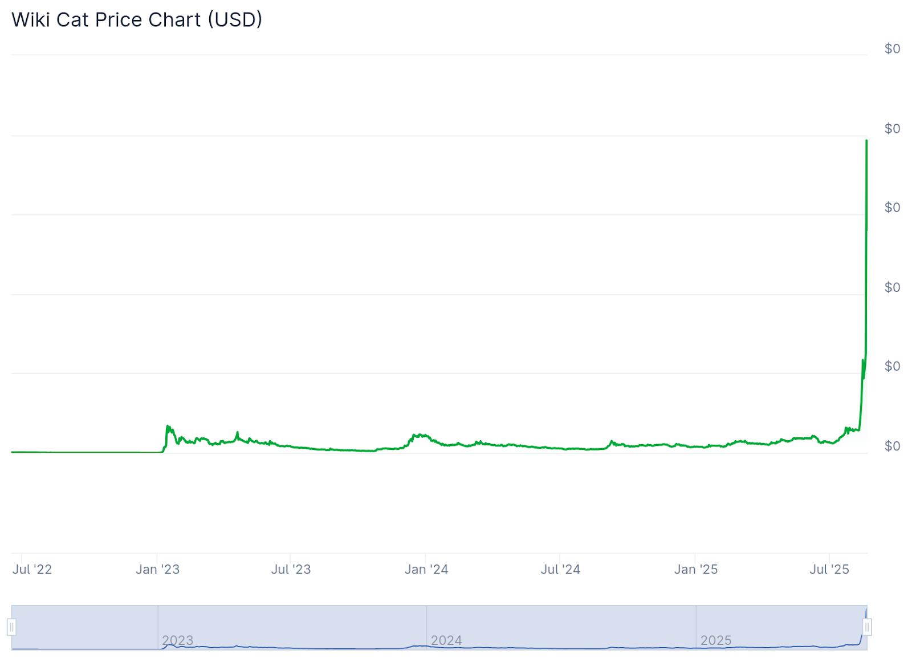This screenshot has height=666, width=912.
Task: Click the green price bump after Jan '23
Action: pos(168,428)
